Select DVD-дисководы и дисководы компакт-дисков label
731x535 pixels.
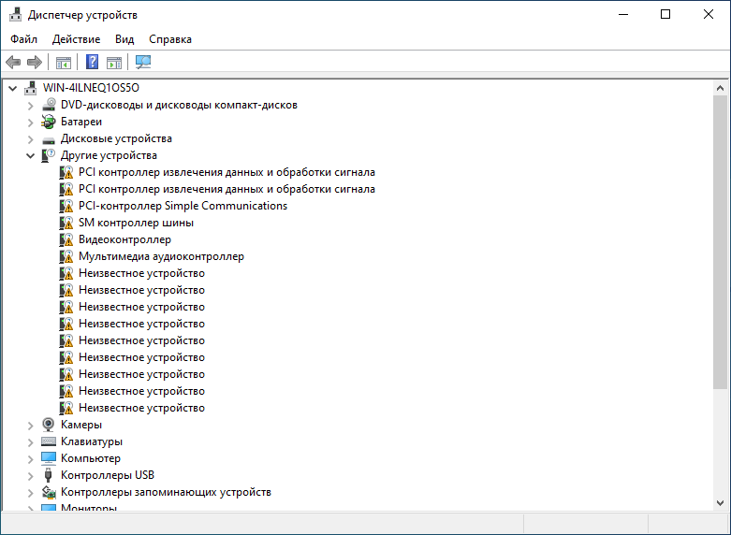[179, 105]
